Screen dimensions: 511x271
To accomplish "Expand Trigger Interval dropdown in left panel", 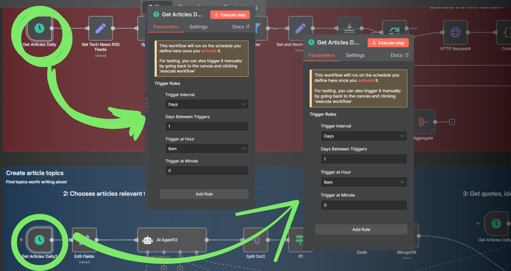I will coord(207,104).
